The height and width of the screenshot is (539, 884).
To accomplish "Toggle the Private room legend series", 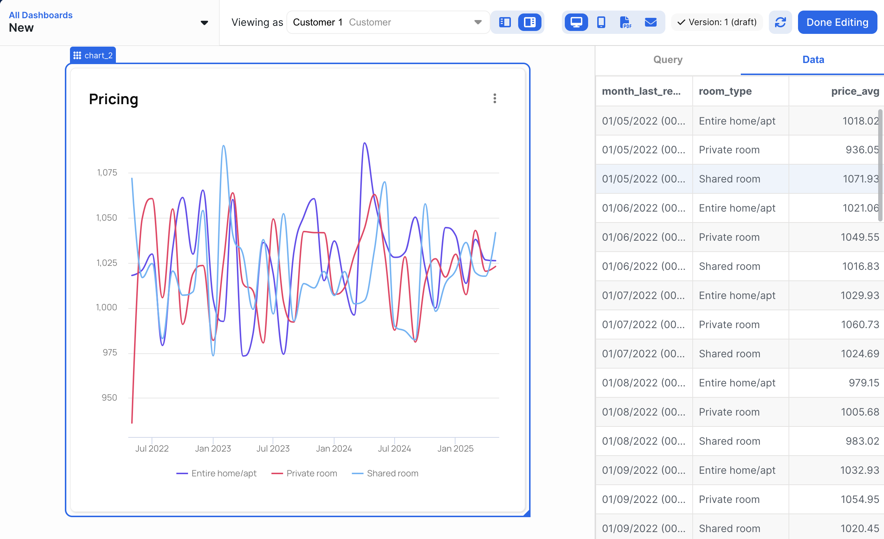I will pyautogui.click(x=312, y=473).
